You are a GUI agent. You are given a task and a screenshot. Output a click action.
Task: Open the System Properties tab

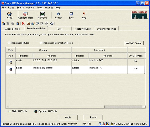107,29
